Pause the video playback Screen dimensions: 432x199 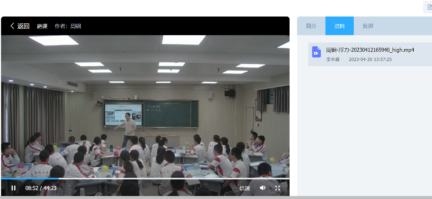pos(13,188)
